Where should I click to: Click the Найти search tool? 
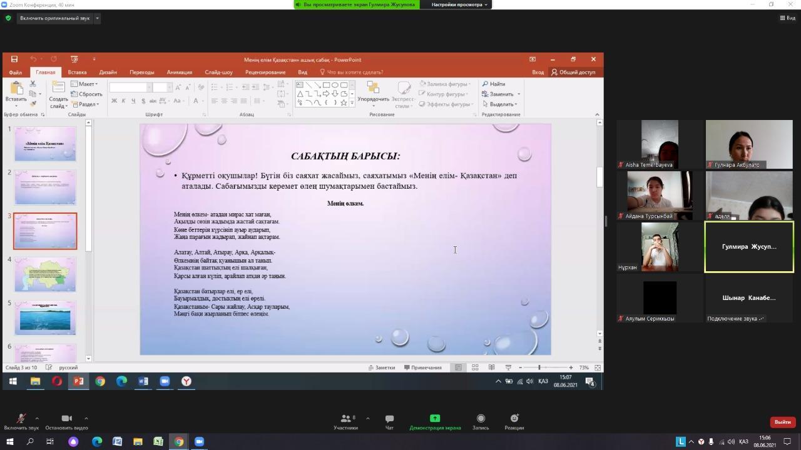494,84
